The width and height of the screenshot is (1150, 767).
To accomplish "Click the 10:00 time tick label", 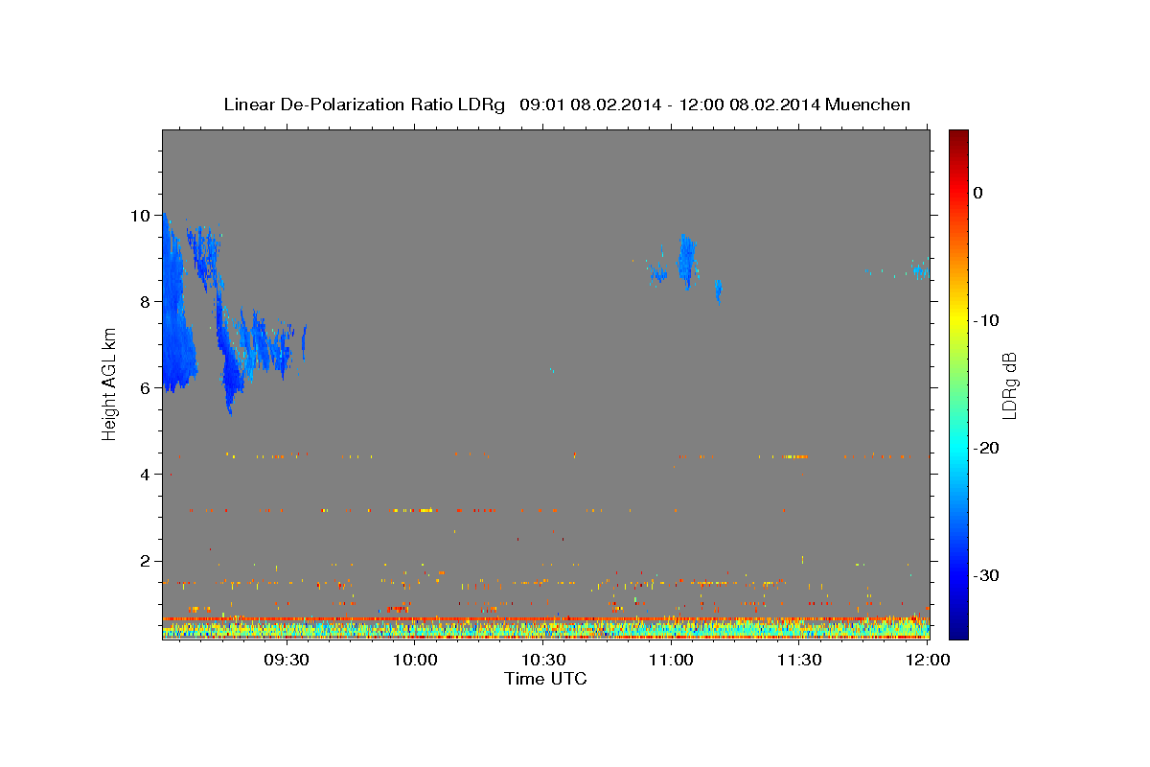I will 415,660.
